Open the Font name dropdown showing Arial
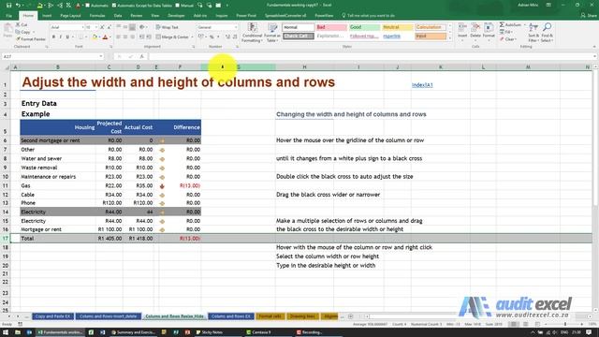 click(82, 27)
